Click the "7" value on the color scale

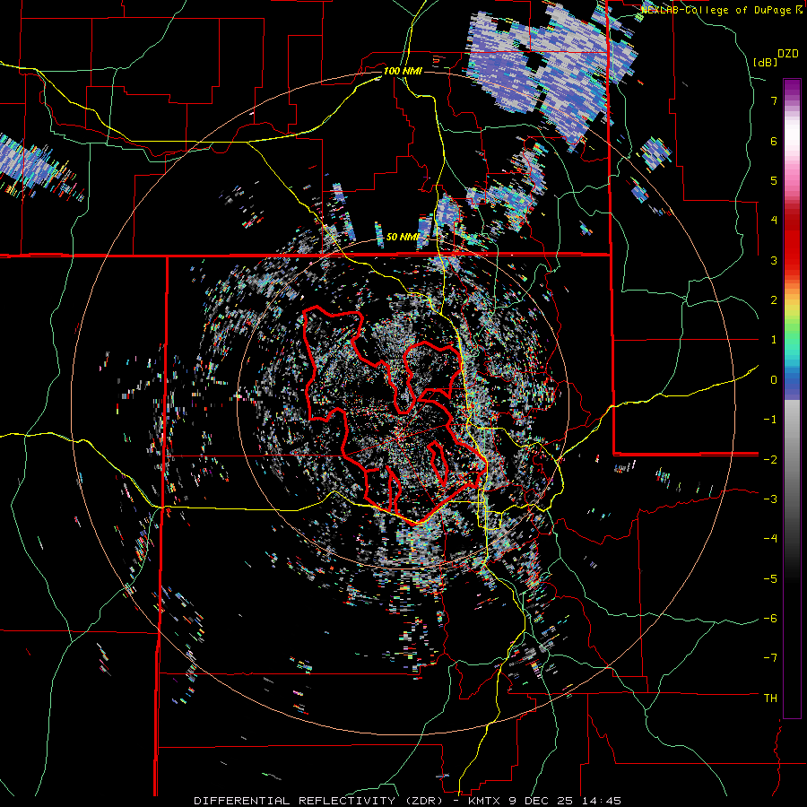click(774, 100)
